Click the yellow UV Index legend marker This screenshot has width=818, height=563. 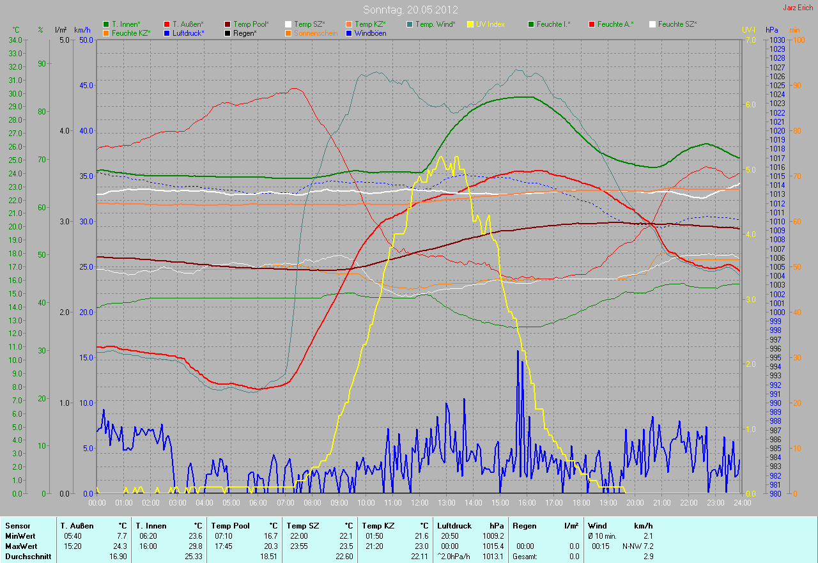470,24
